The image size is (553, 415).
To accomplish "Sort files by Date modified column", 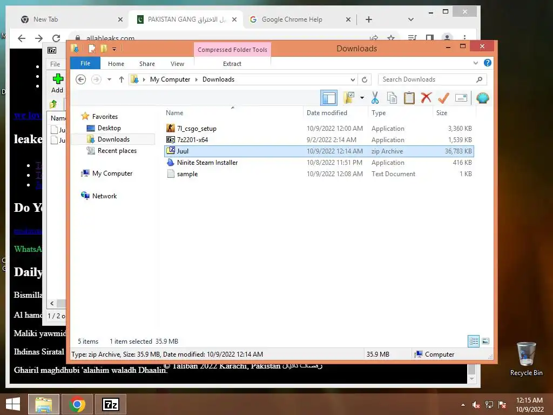I will [335, 112].
